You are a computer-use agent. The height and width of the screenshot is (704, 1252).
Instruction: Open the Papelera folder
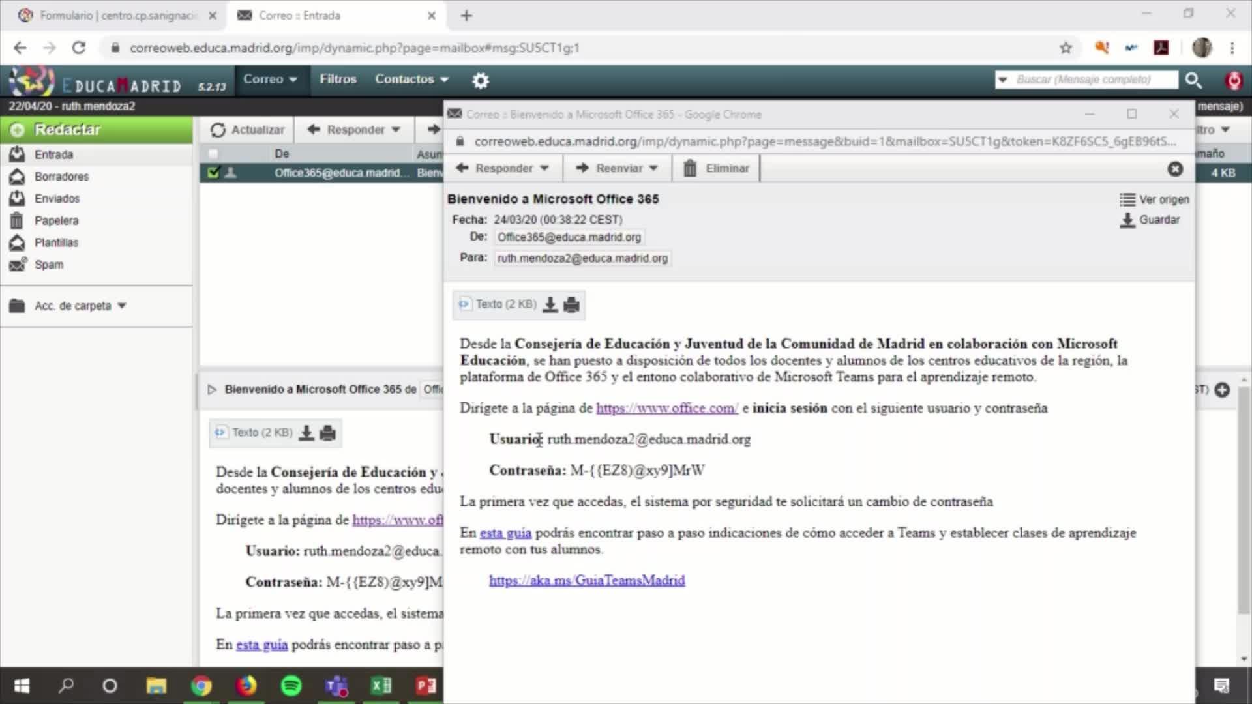(x=56, y=220)
